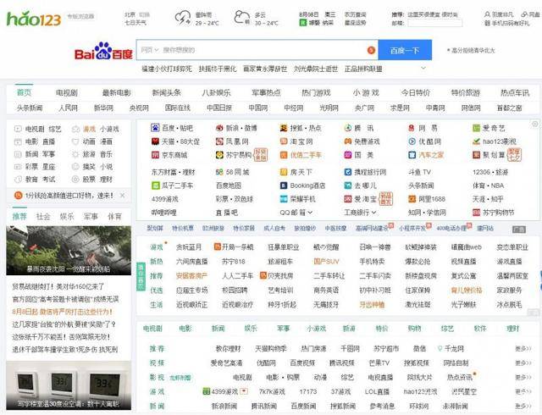Click the 淘宝网 icon

pos(284,141)
